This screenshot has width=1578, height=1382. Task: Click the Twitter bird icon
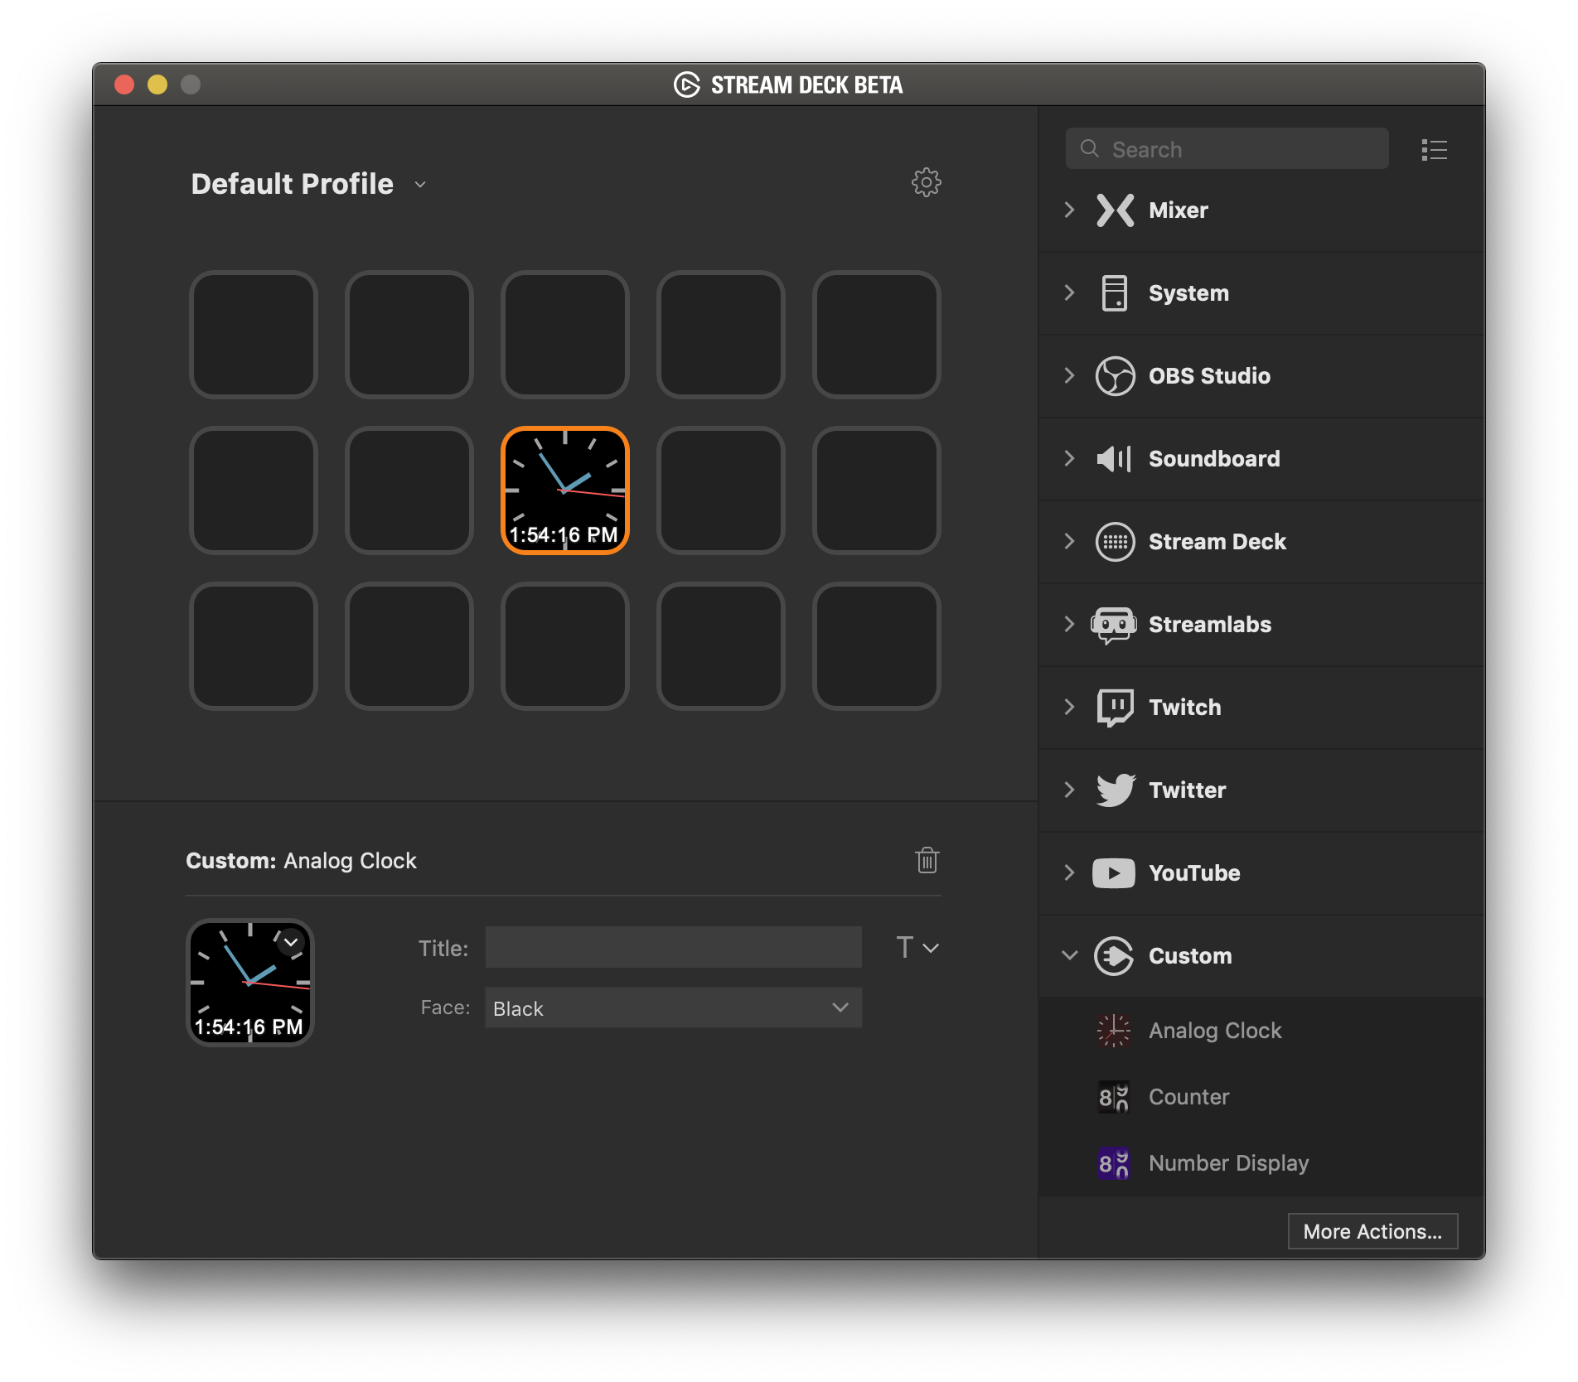click(x=1115, y=790)
